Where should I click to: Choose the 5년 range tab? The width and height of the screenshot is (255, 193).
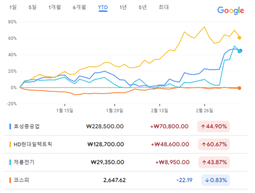143,7
